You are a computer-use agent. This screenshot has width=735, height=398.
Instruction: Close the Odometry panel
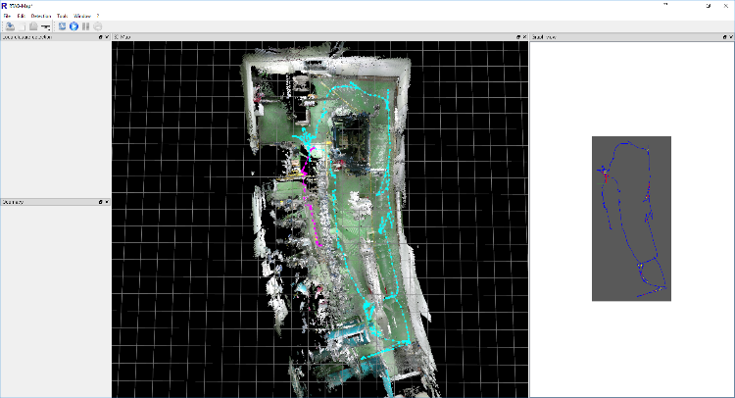(x=107, y=202)
